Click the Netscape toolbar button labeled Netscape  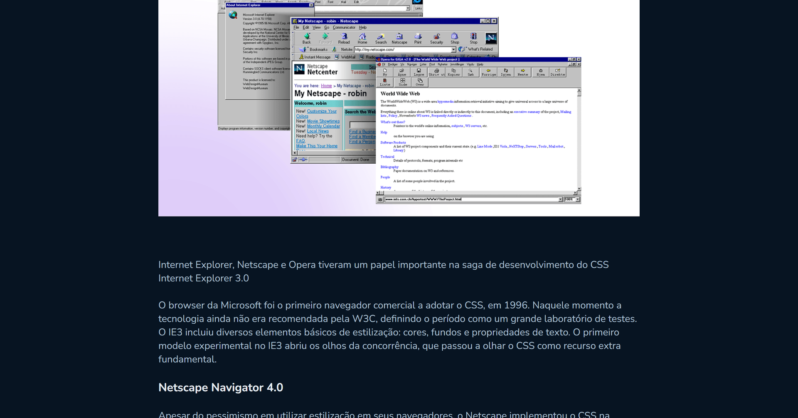tap(399, 38)
